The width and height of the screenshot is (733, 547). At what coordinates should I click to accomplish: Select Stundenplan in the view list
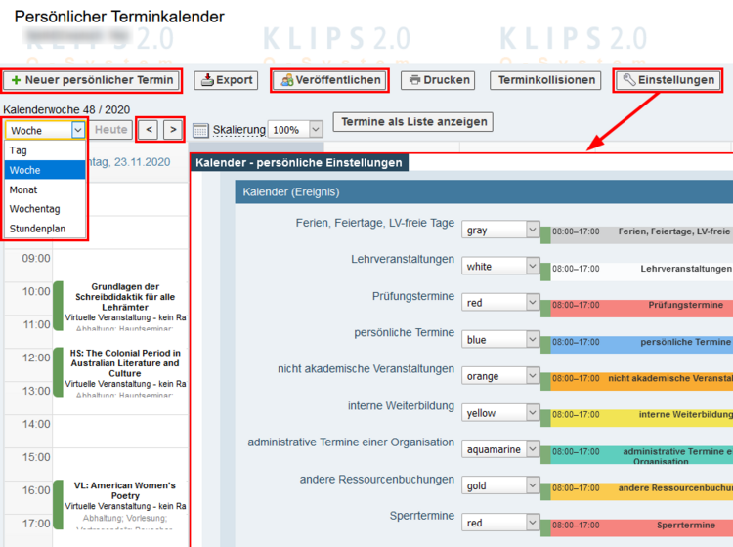45,229
